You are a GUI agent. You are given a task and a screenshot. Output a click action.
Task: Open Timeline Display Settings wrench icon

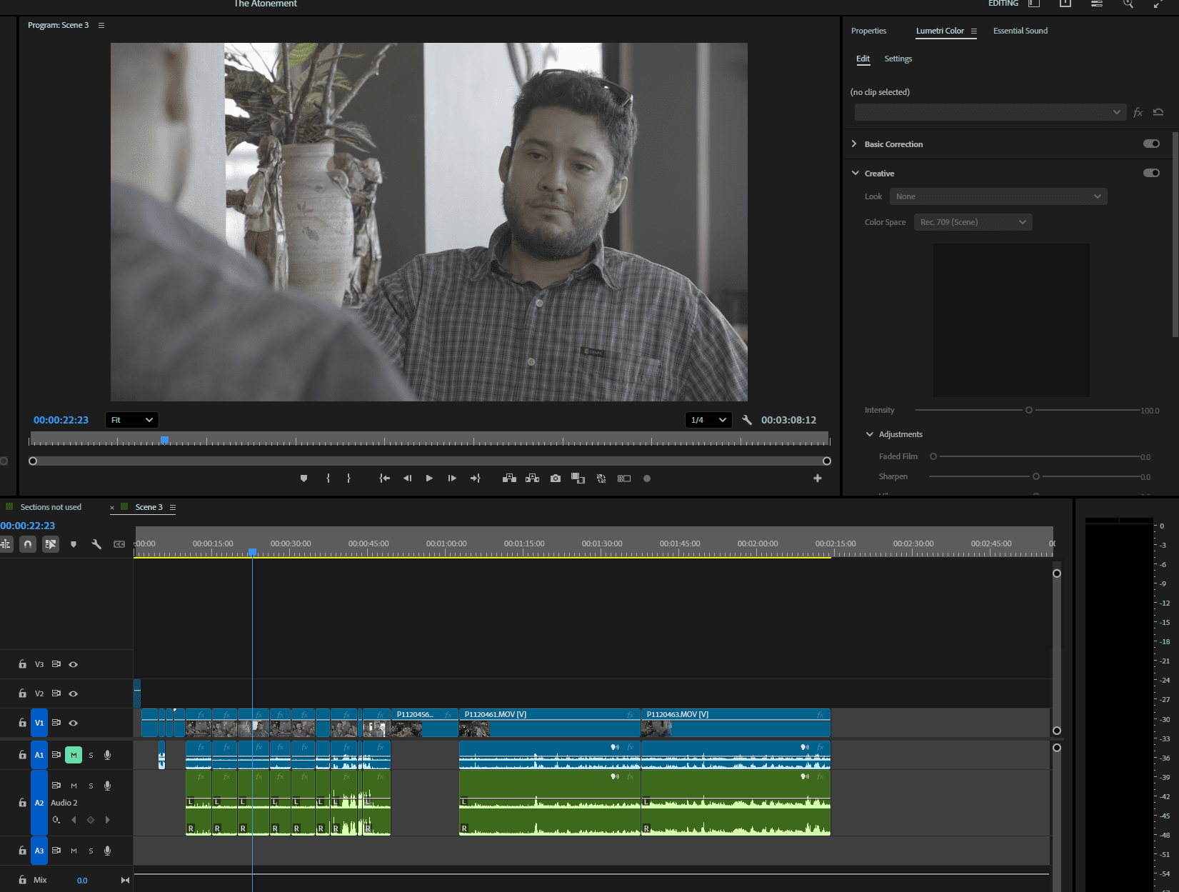(96, 544)
